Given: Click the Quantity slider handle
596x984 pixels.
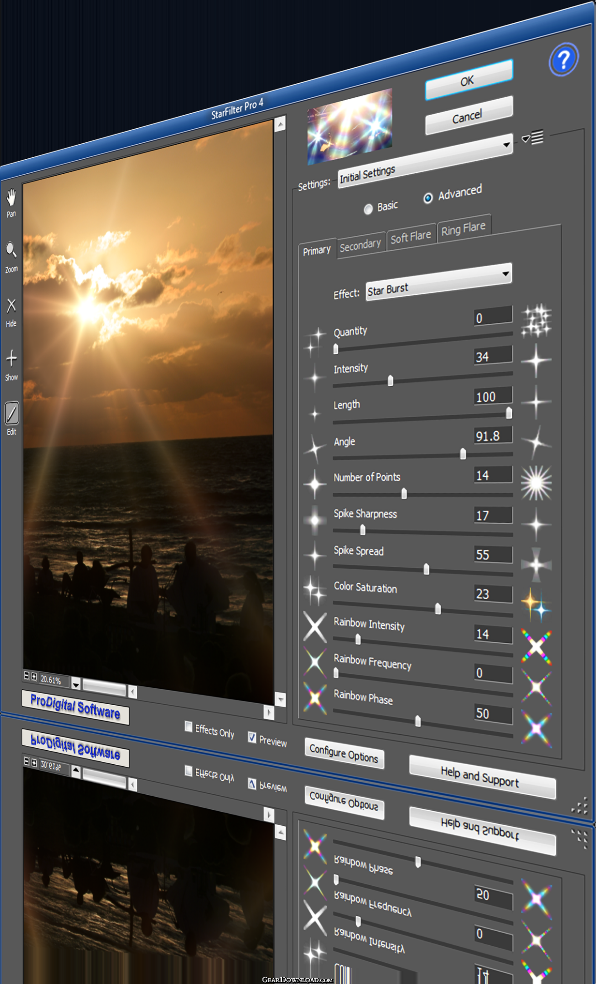Looking at the screenshot, I should (336, 349).
